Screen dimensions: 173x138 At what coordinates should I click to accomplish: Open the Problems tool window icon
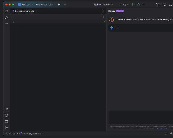[x=6, y=115]
